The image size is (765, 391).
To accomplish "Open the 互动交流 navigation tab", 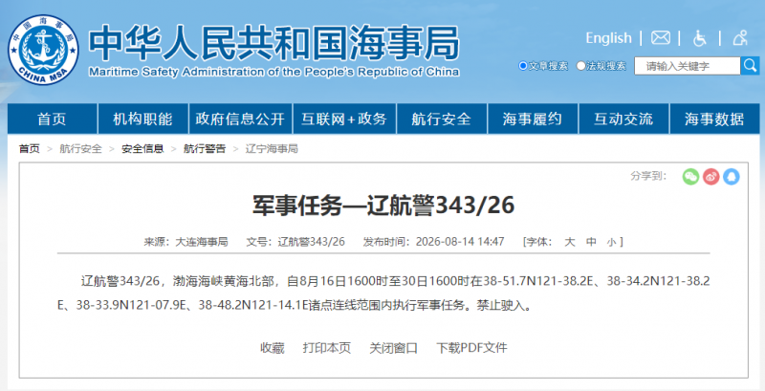I will 623,119.
